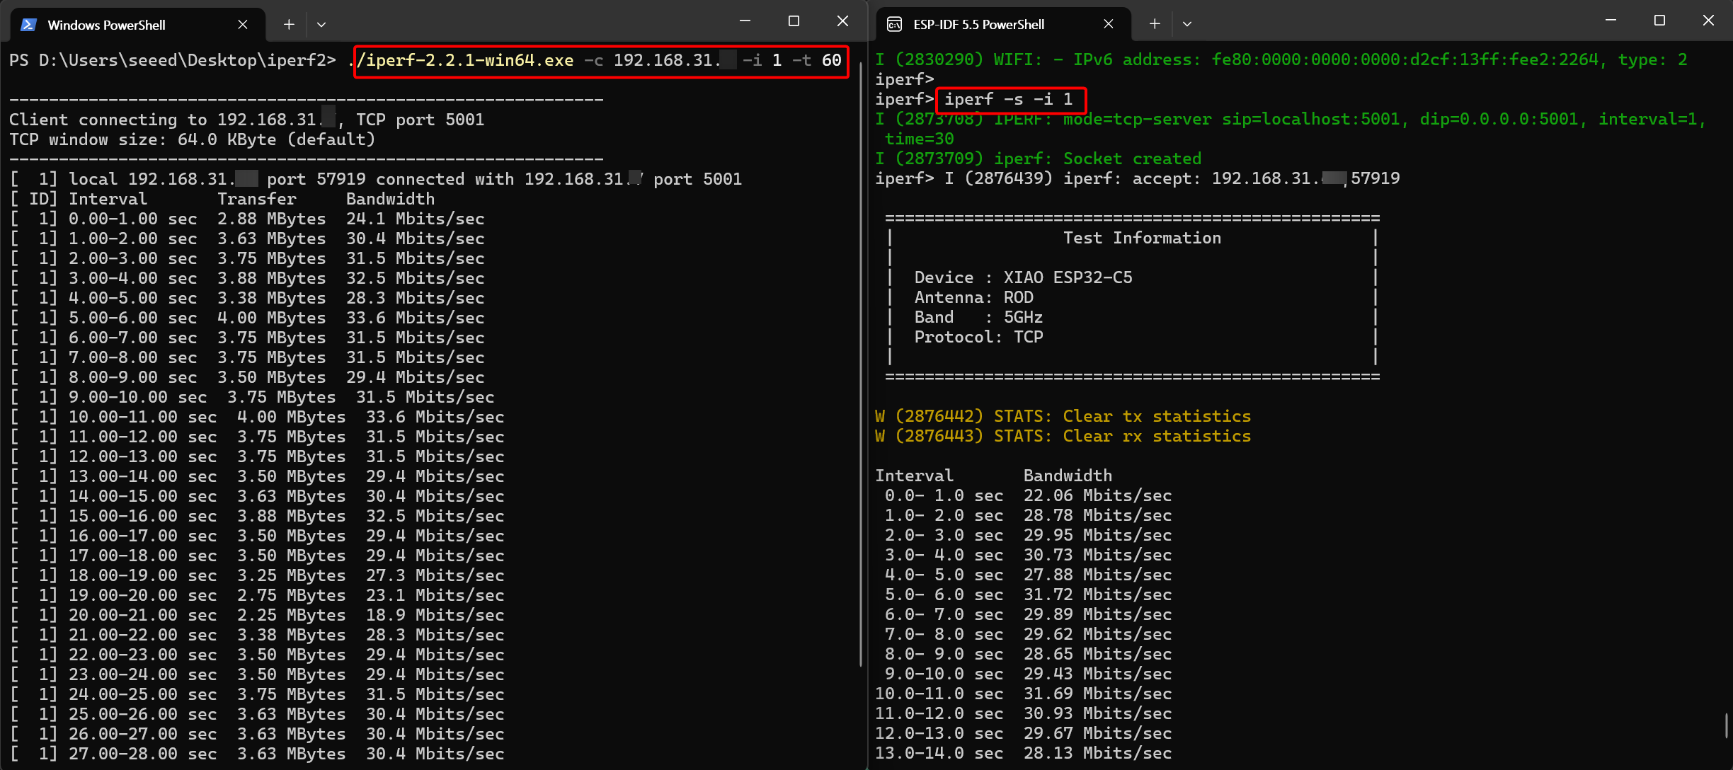Open a new tab in the ESP-IDF window
The image size is (1733, 770).
(1155, 24)
